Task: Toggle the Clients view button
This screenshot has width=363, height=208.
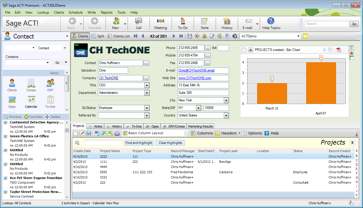Action: [x=80, y=36]
